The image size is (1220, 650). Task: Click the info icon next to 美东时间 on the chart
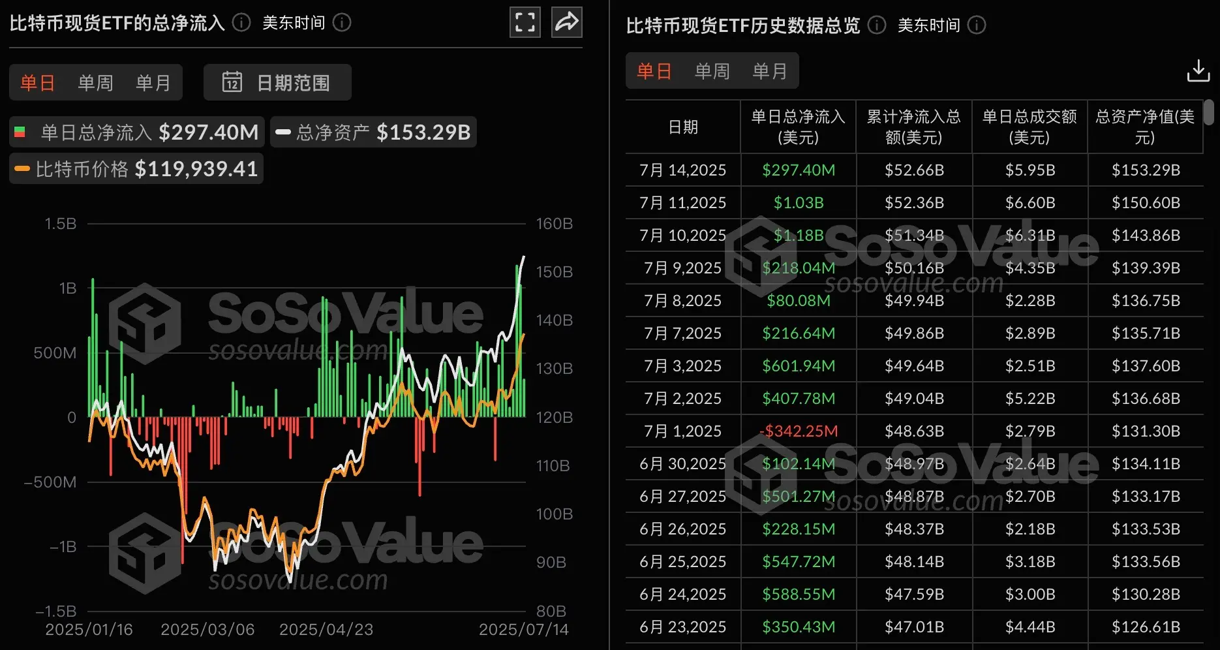point(342,22)
